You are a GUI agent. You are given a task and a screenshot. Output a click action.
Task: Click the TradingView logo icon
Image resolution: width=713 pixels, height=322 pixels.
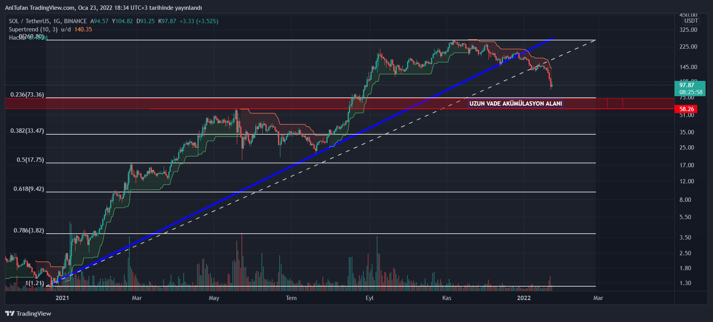point(10,313)
